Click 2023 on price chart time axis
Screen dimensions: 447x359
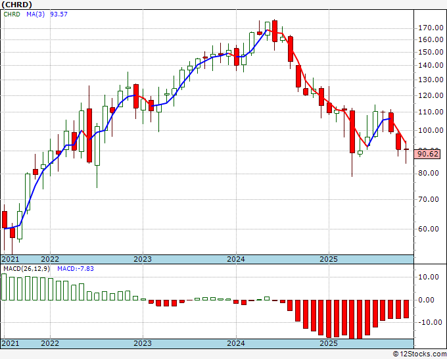click(x=143, y=259)
